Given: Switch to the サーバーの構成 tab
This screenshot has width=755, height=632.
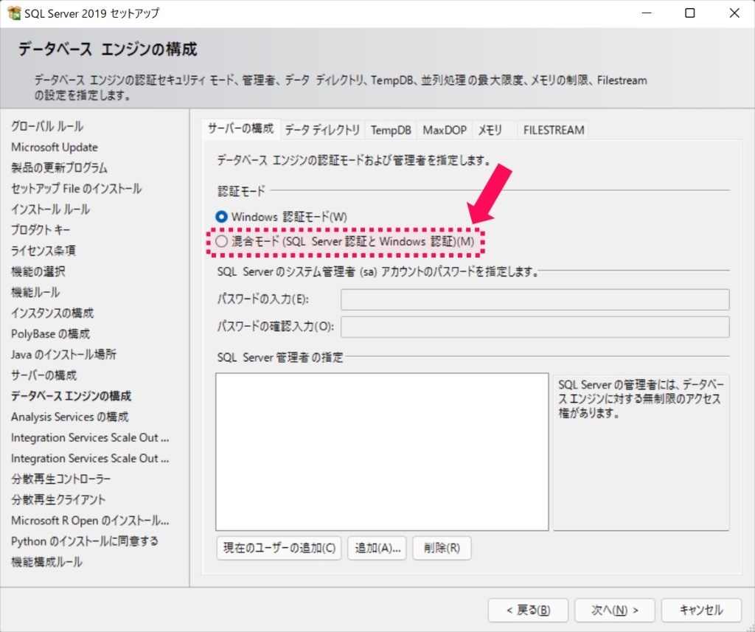Looking at the screenshot, I should [241, 128].
